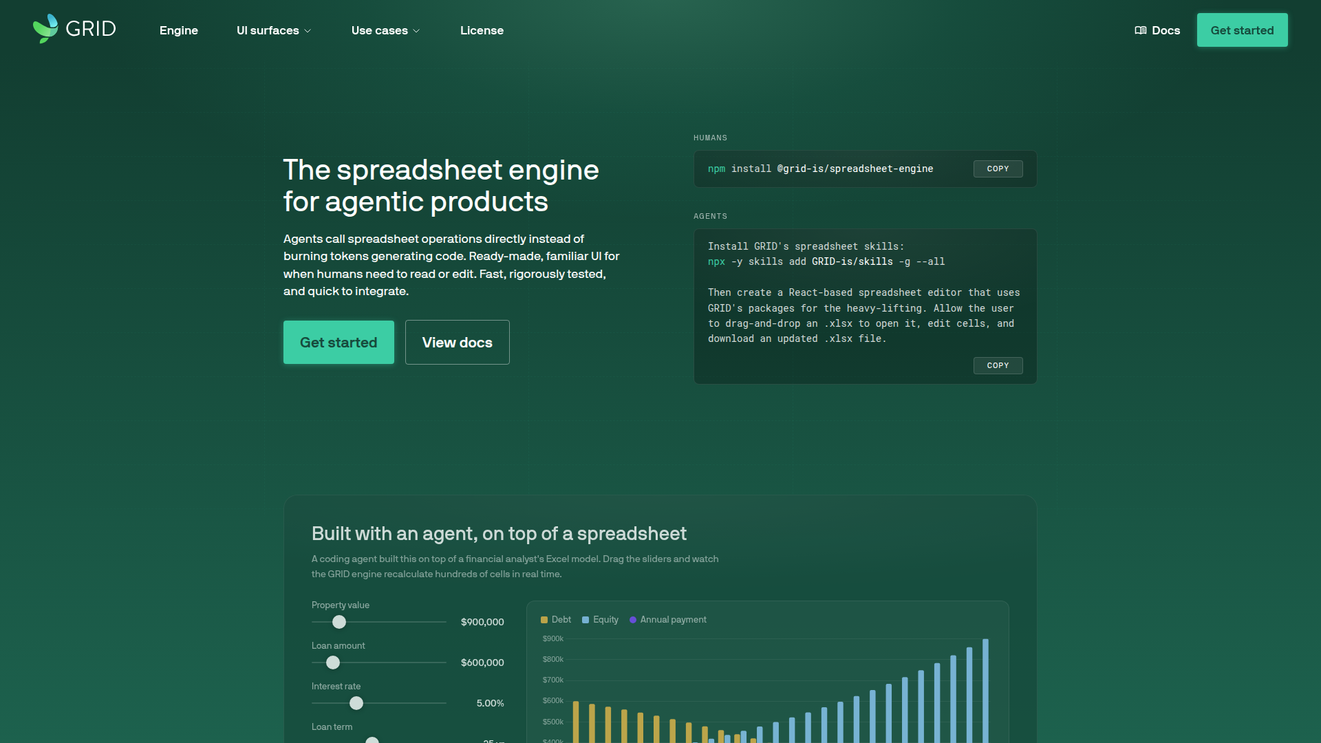Click Get started in the top navigation

[1242, 30]
